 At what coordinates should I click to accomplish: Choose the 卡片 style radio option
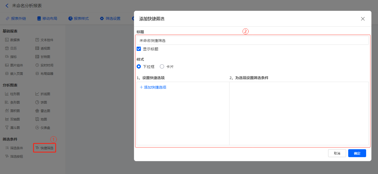pos(162,67)
